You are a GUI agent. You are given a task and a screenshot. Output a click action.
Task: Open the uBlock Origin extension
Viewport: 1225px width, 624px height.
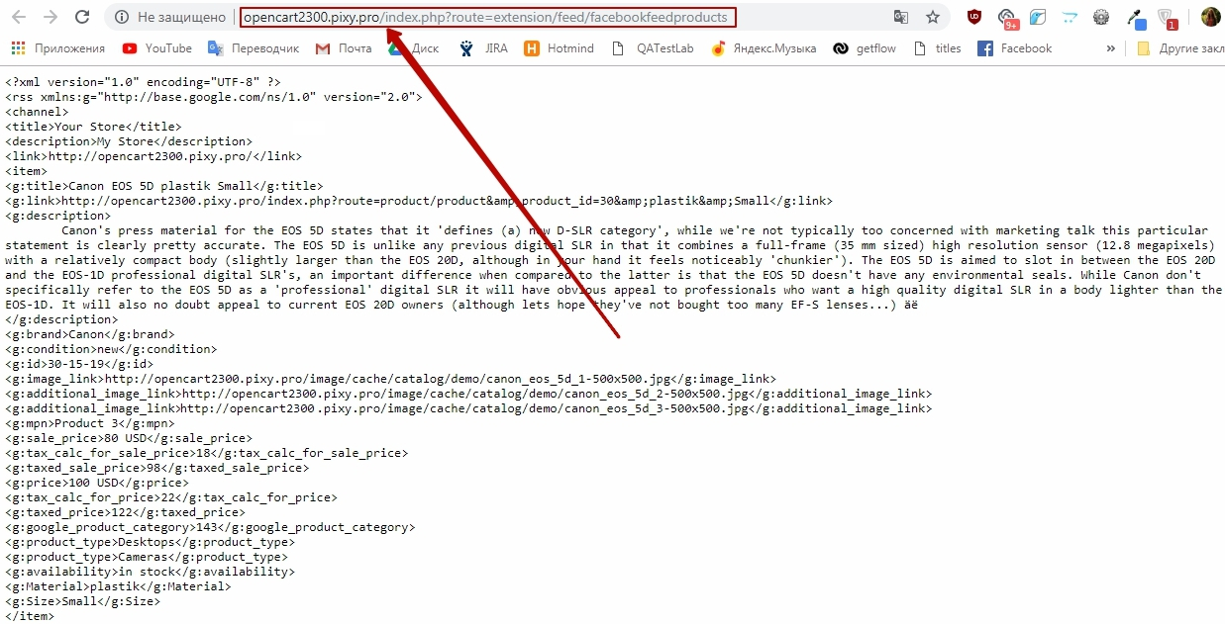pos(974,17)
